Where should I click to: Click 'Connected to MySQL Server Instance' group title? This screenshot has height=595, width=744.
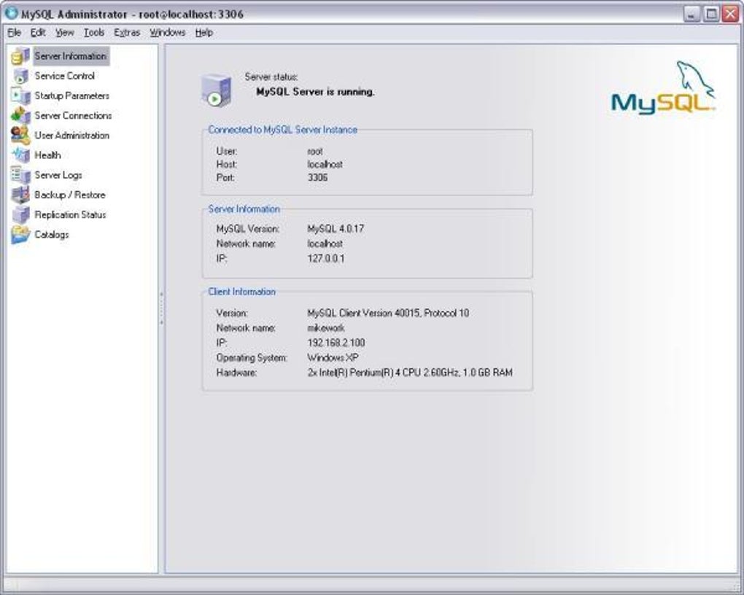click(x=283, y=130)
